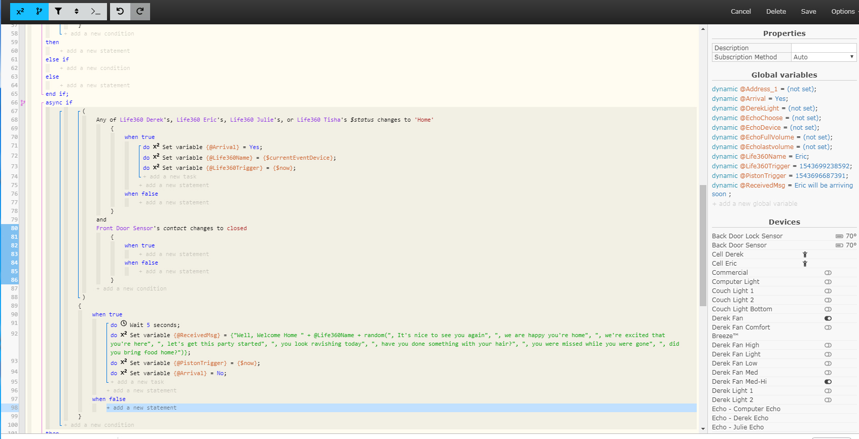Click the scrollbar up arrow
The image size is (859, 439).
703,29
